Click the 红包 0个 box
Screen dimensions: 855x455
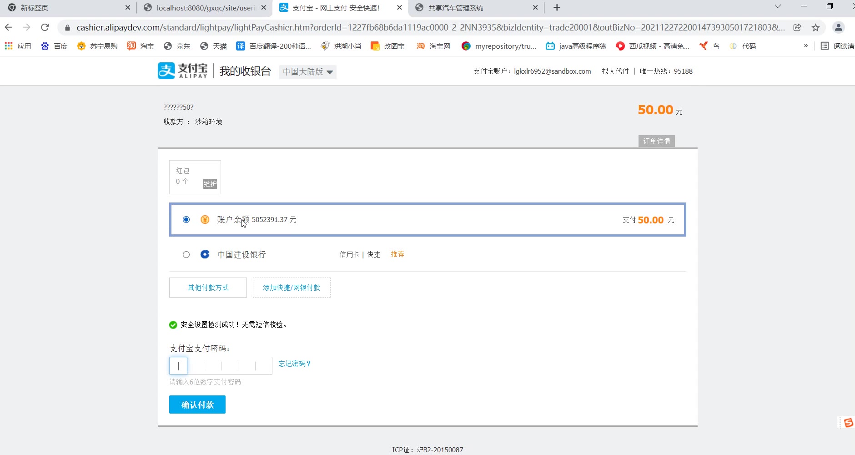click(195, 177)
